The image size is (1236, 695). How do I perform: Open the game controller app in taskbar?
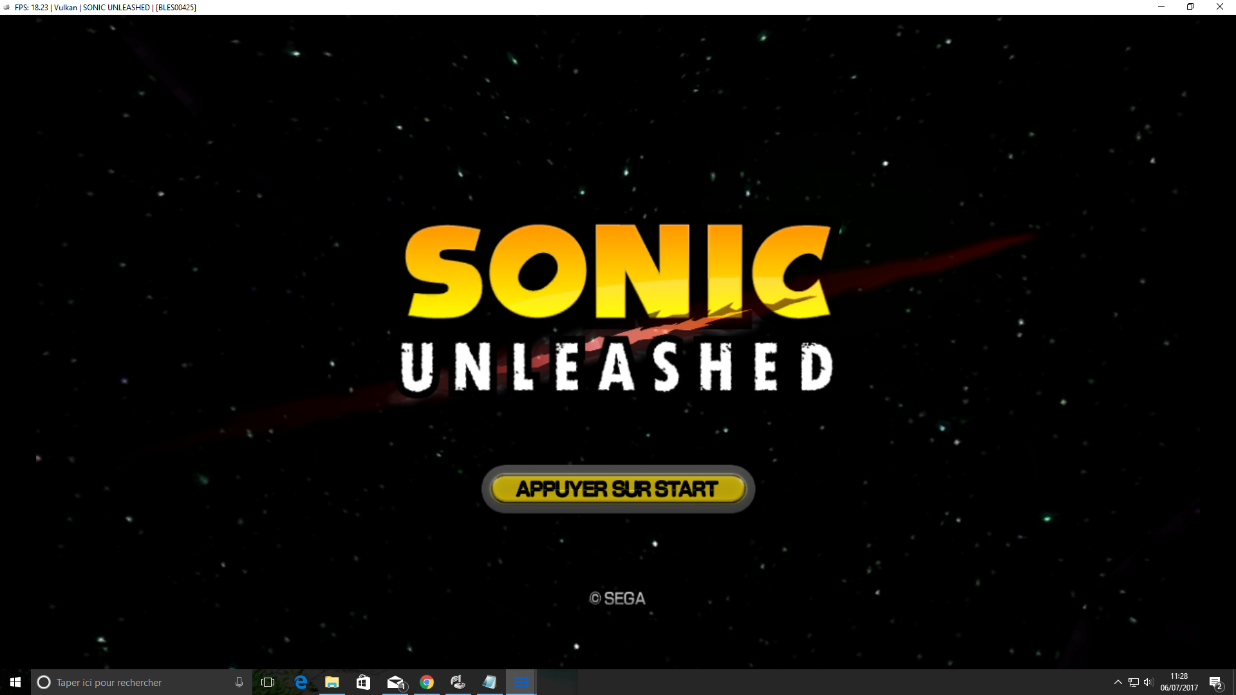(458, 682)
